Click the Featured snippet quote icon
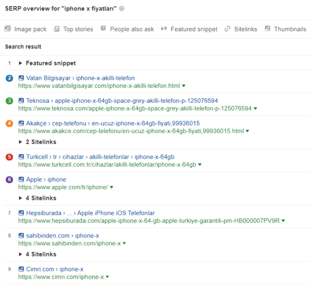 point(164,29)
